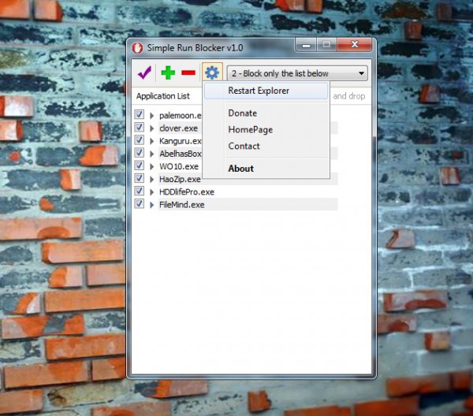Viewport: 473px width, 416px height.
Task: Expand the WO10.exe entry arrow
Action: coord(151,167)
